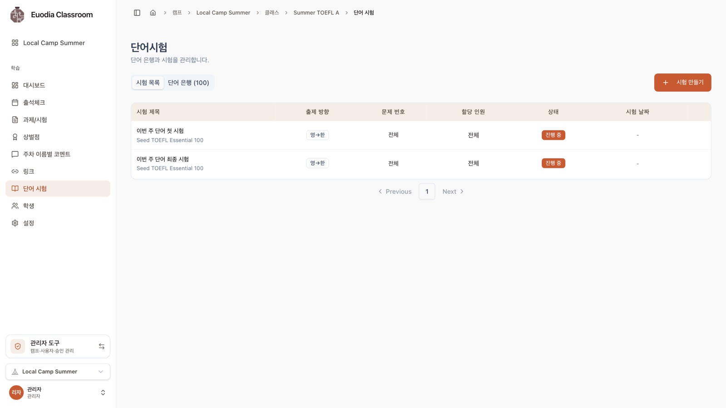The height and width of the screenshot is (408, 726).
Task: Go to Next page
Action: (453, 191)
